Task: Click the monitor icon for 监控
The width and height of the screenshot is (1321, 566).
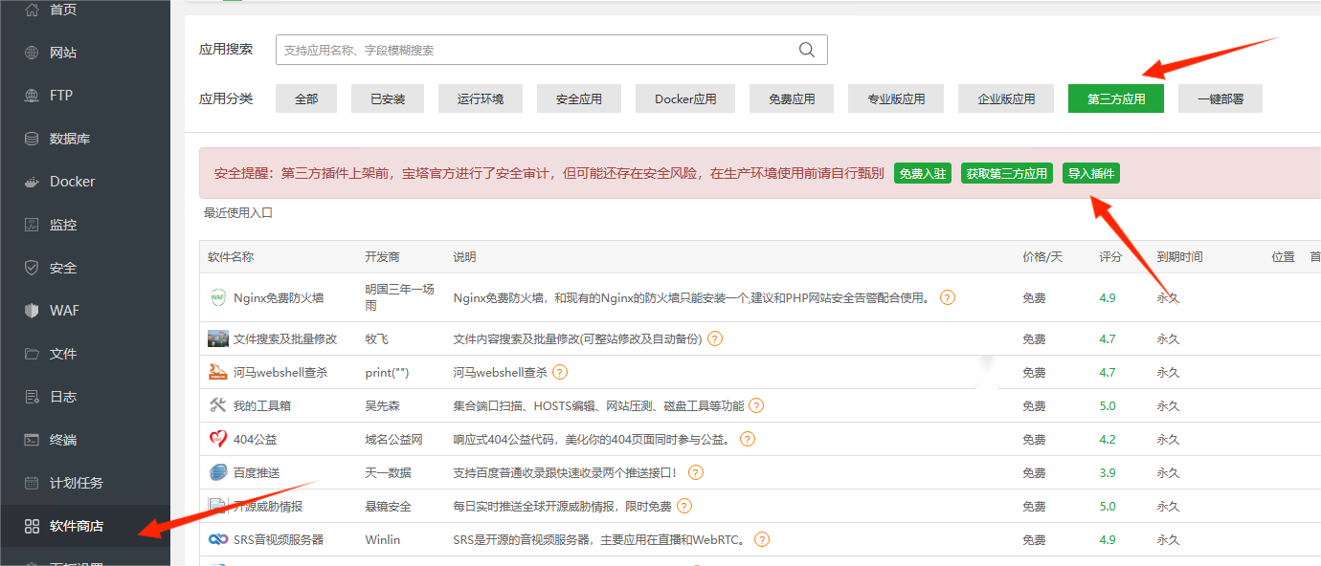Action: tap(32, 225)
